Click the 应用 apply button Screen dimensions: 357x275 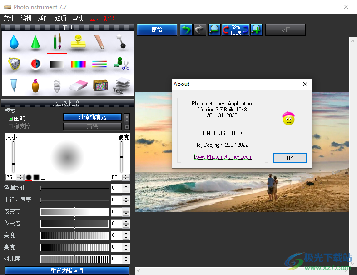pyautogui.click(x=285, y=30)
